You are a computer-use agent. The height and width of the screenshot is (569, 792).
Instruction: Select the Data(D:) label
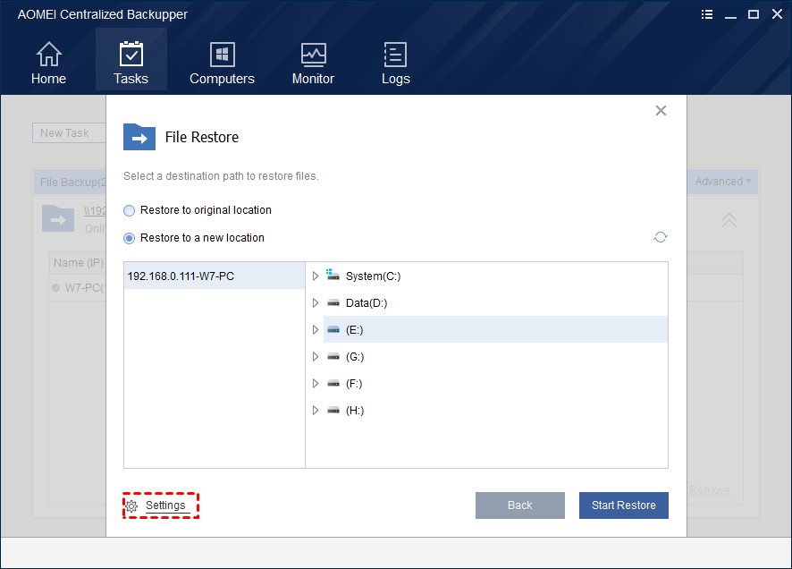[x=367, y=302]
